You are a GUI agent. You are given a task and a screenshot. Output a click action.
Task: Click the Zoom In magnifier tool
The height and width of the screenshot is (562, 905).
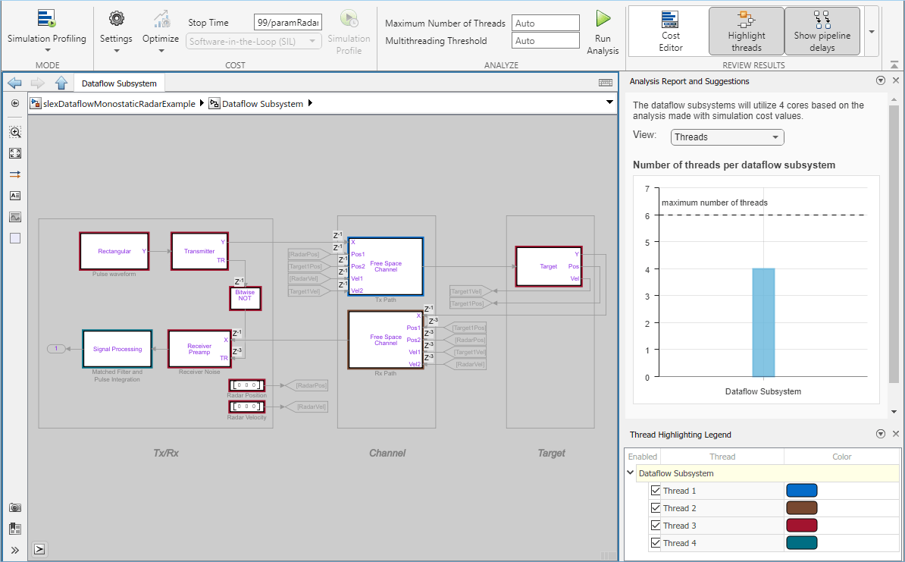click(x=15, y=132)
